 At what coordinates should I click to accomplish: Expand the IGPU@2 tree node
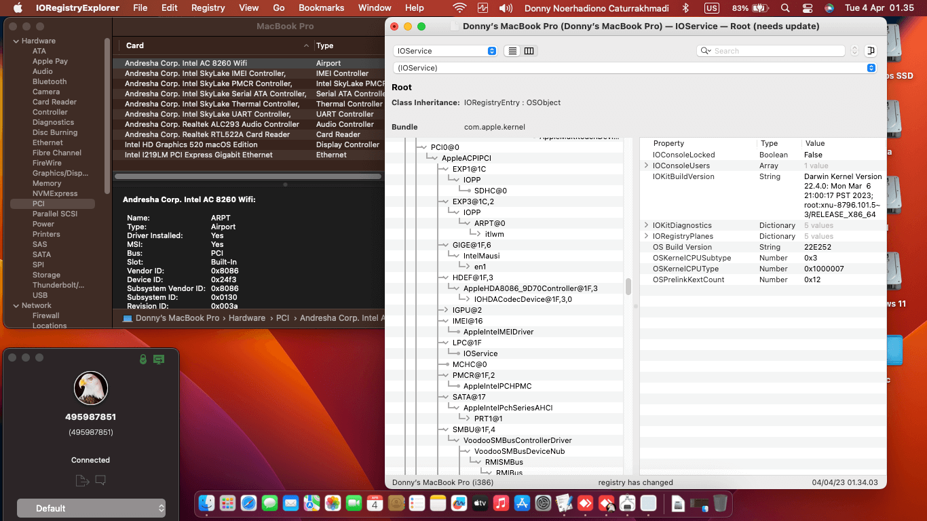(x=446, y=310)
